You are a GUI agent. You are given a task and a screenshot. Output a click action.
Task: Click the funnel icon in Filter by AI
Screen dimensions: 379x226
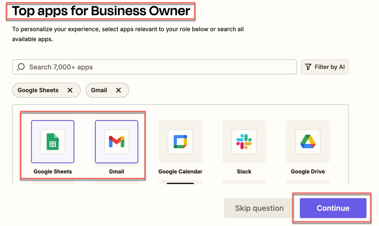pyautogui.click(x=308, y=67)
